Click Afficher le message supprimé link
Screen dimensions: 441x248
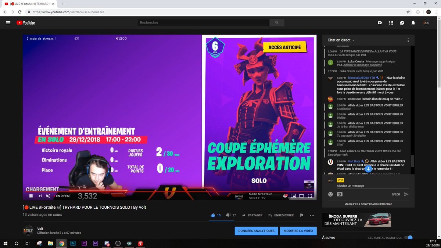(x=363, y=65)
